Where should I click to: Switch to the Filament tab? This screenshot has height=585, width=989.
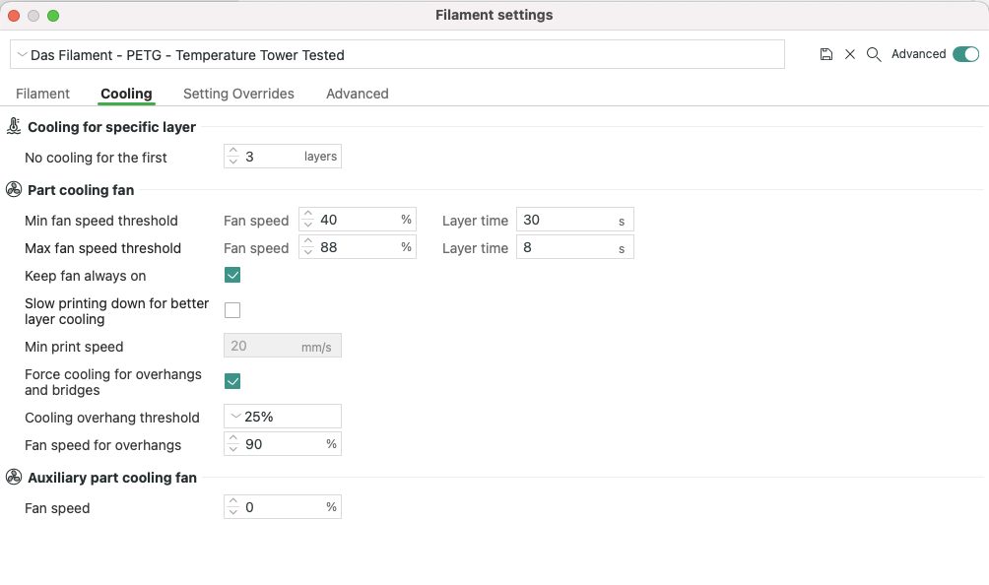pos(42,94)
